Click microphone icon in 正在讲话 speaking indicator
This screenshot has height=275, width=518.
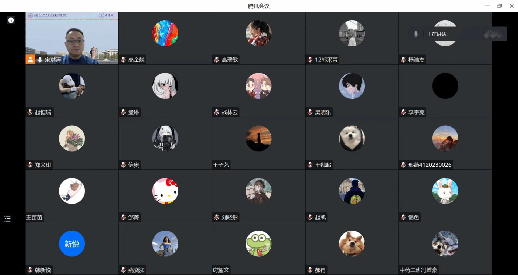tap(416, 34)
